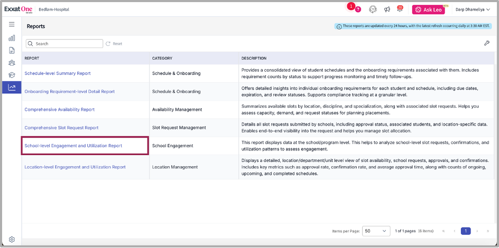Toggle the hamburger menu in the sidebar

click(12, 24)
